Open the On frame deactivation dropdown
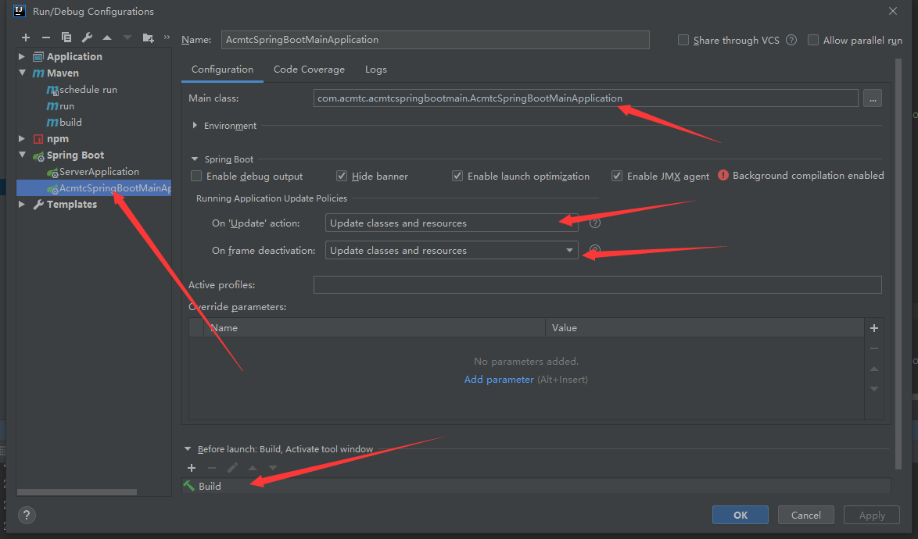918x539 pixels. tap(451, 251)
